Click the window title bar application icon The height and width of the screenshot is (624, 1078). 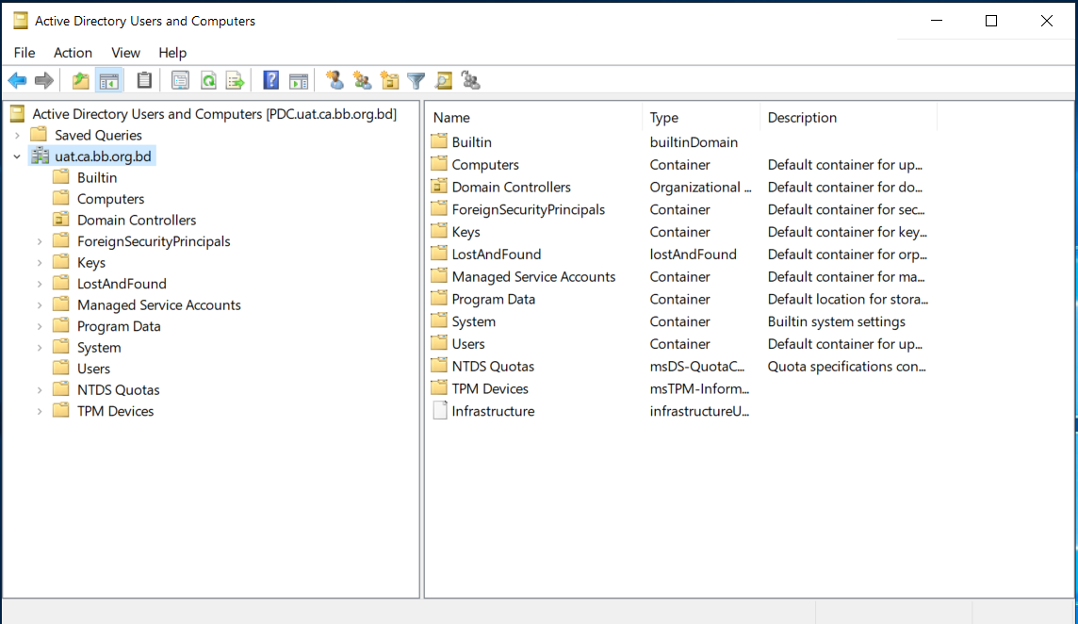[22, 22]
